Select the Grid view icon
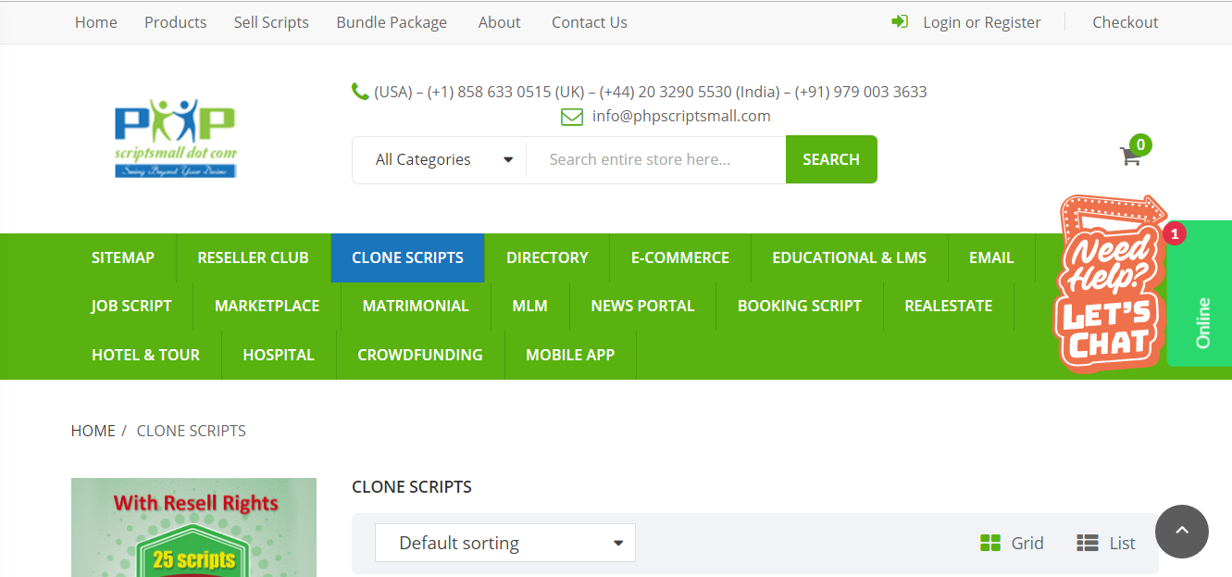Image resolution: width=1232 pixels, height=577 pixels. pos(991,543)
